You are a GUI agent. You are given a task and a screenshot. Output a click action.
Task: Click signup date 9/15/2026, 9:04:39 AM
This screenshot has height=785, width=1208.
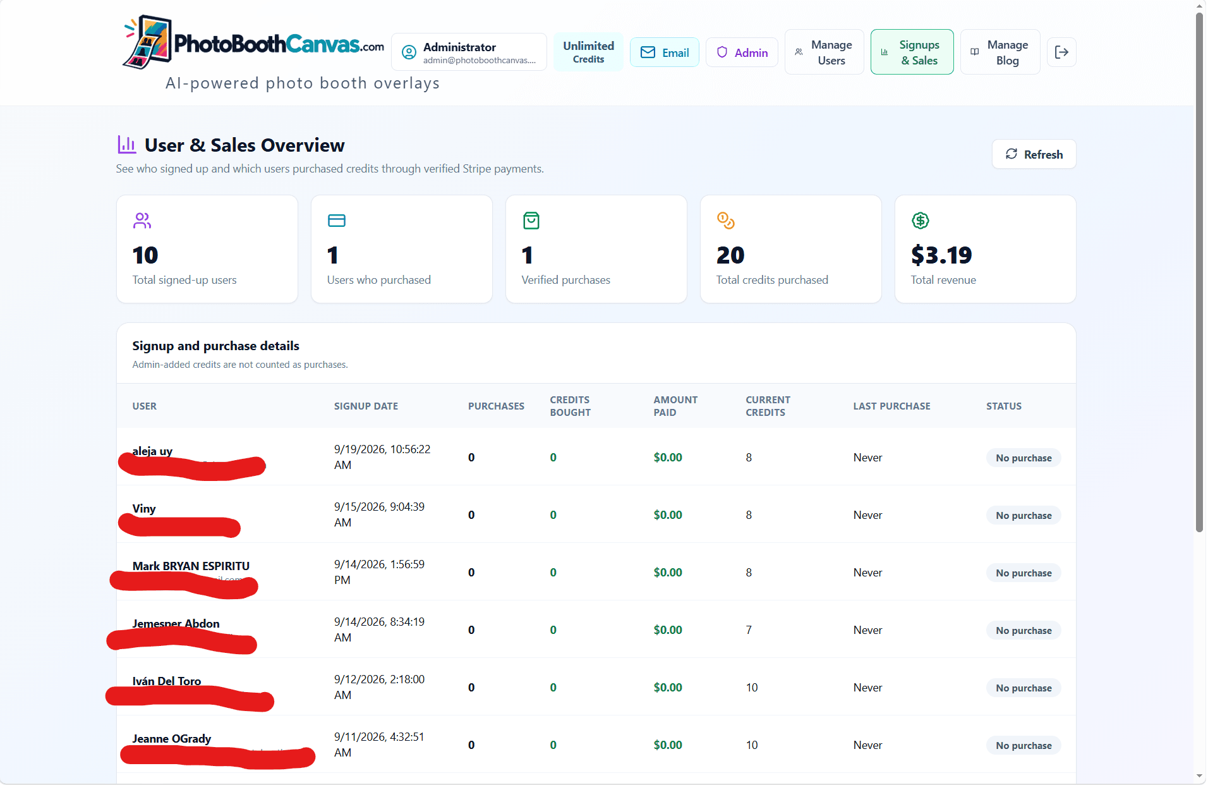(380, 514)
